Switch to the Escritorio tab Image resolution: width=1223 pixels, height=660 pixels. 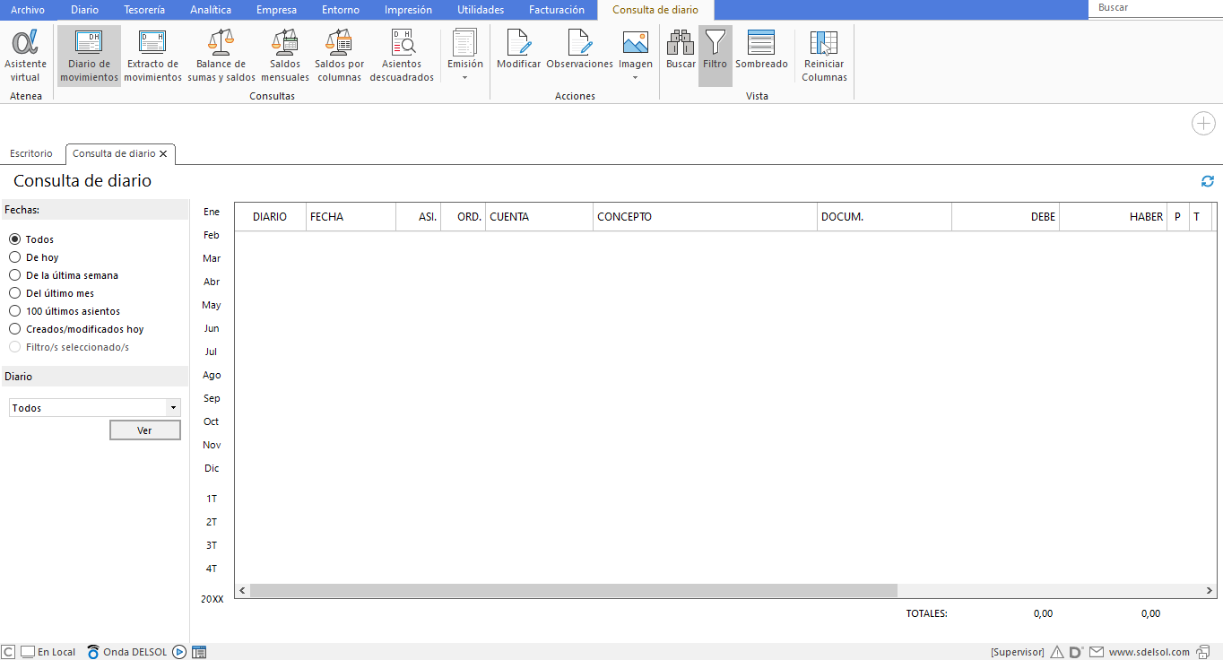(31, 153)
